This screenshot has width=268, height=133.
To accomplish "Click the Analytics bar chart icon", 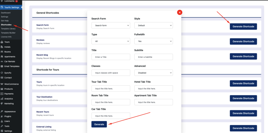I will [2, 99].
